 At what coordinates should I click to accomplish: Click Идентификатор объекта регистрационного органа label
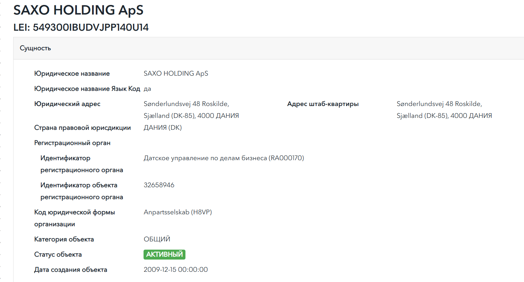[x=82, y=191]
